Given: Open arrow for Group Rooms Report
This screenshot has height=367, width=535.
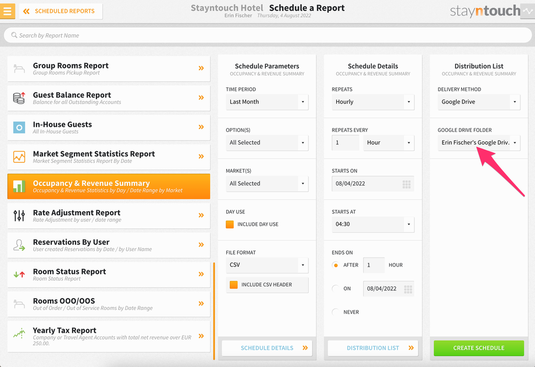Looking at the screenshot, I should 201,68.
